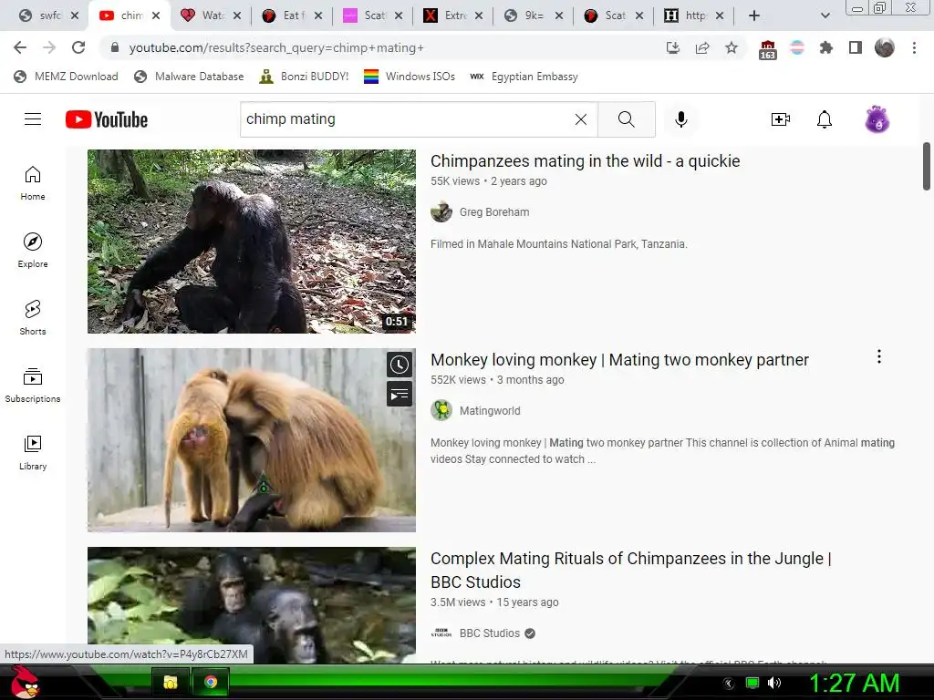The image size is (934, 700).
Task: Clear the search box with X
Action: 581,119
